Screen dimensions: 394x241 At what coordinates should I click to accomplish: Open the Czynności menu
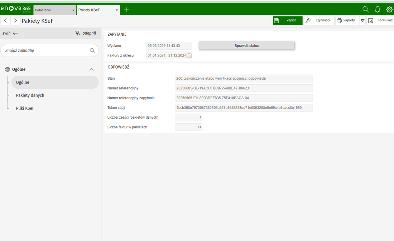pos(318,21)
